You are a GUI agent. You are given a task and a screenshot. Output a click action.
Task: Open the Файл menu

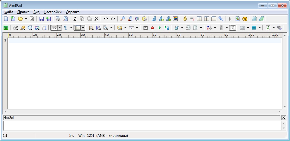click(x=9, y=12)
